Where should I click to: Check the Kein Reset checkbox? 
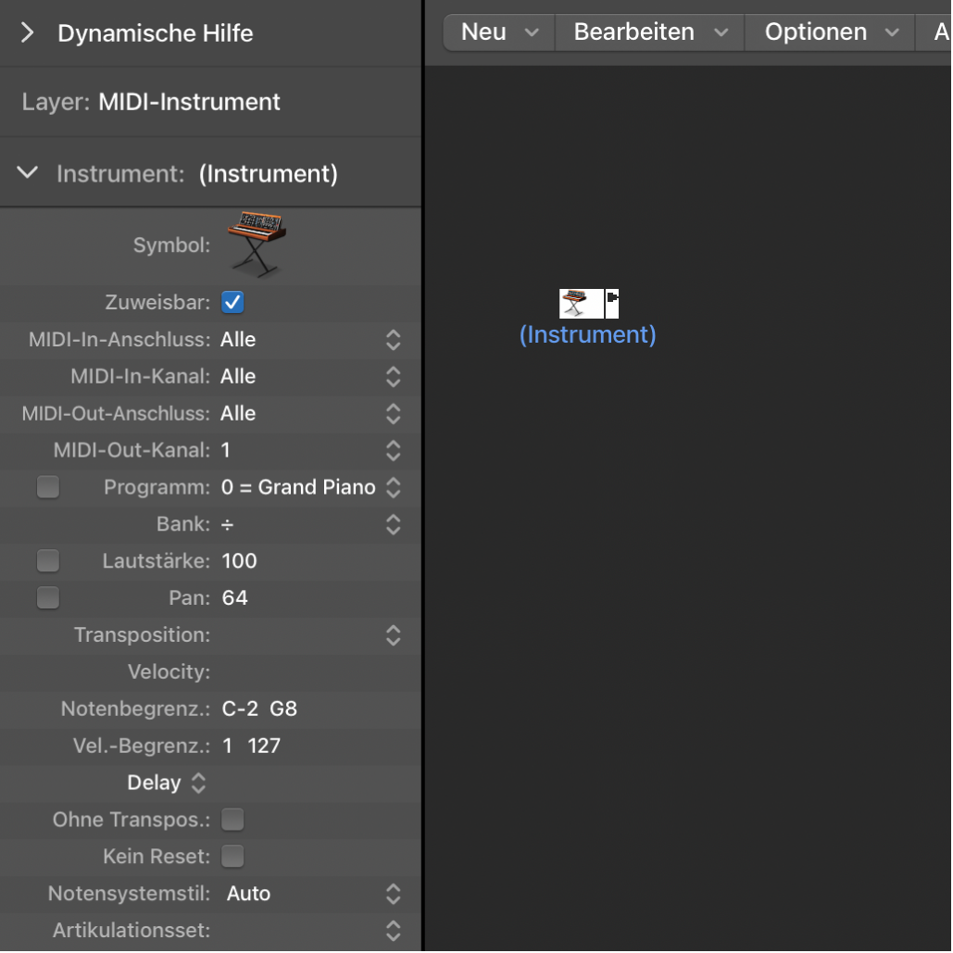[x=232, y=857]
